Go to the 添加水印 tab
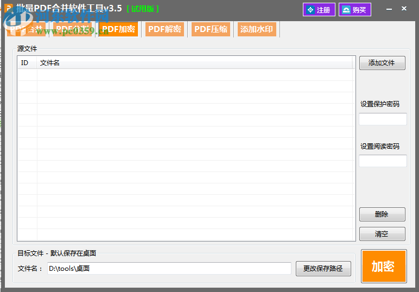Screen dimensions: 419x292 click(257, 29)
